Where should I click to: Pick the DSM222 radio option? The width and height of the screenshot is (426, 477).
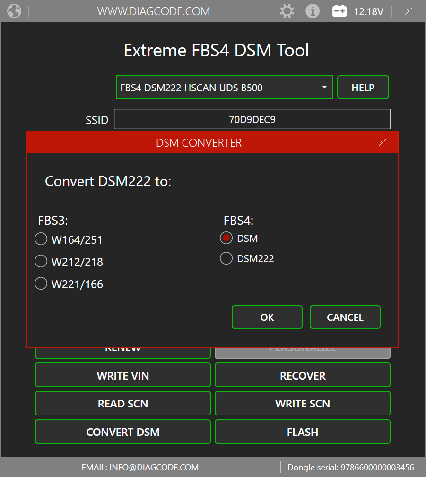coord(226,258)
